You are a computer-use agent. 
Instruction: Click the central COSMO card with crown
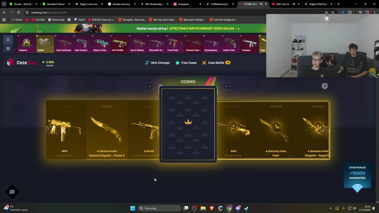188,124
